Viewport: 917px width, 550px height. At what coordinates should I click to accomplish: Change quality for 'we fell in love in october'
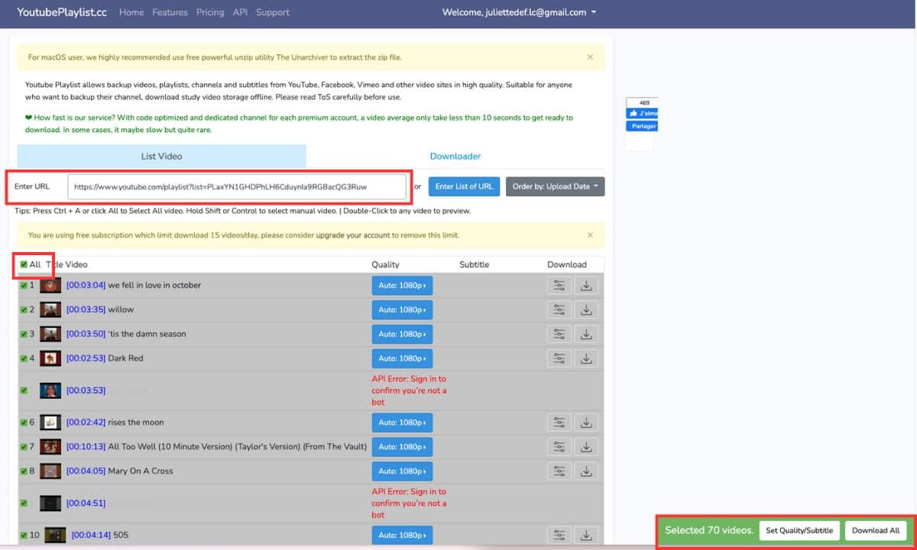pyautogui.click(x=402, y=286)
